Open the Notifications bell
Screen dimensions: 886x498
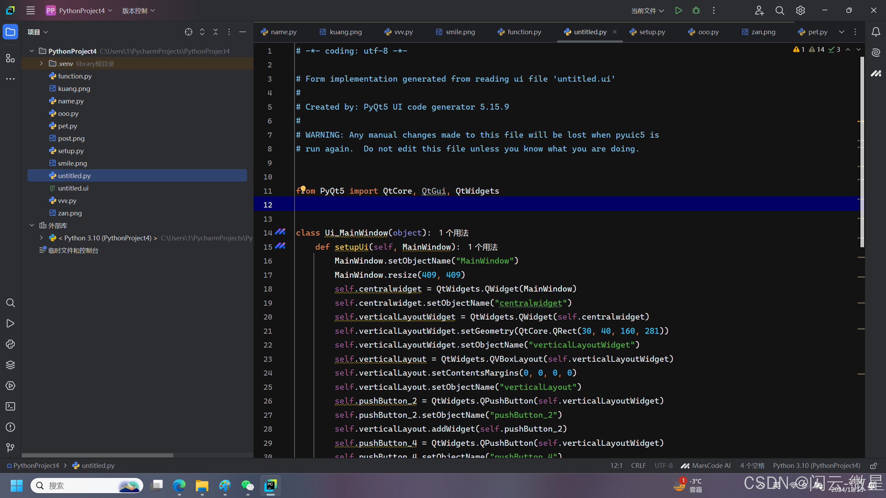[876, 32]
